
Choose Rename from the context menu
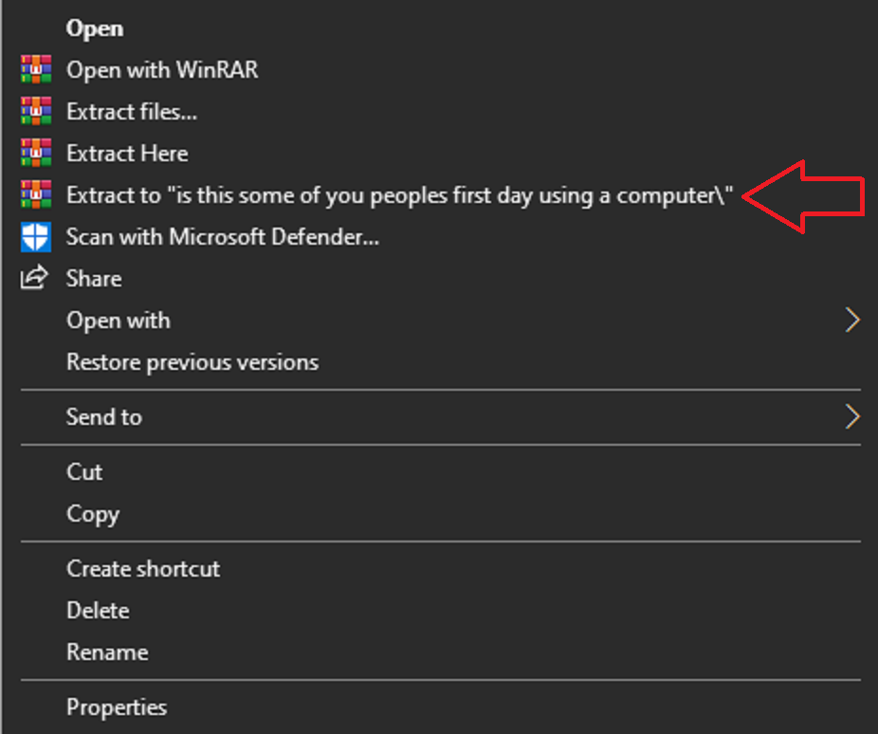tap(107, 652)
